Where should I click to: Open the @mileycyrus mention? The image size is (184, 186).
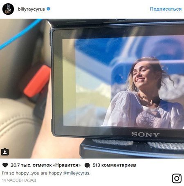coord(76,173)
